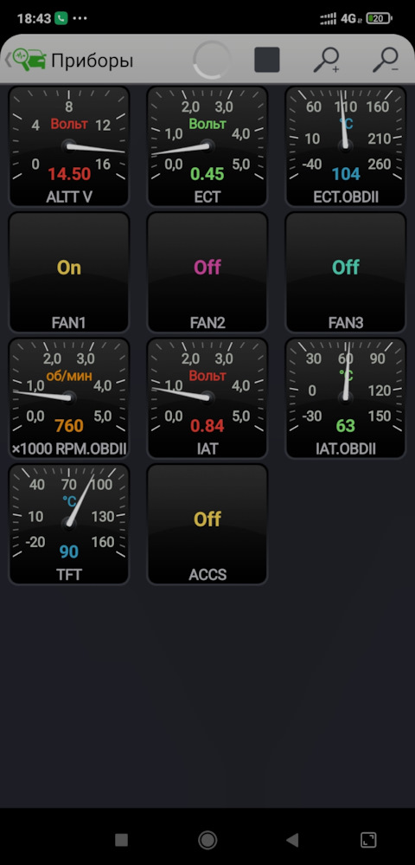The width and height of the screenshot is (415, 865).
Task: Tap the Приборы header title
Action: (92, 61)
